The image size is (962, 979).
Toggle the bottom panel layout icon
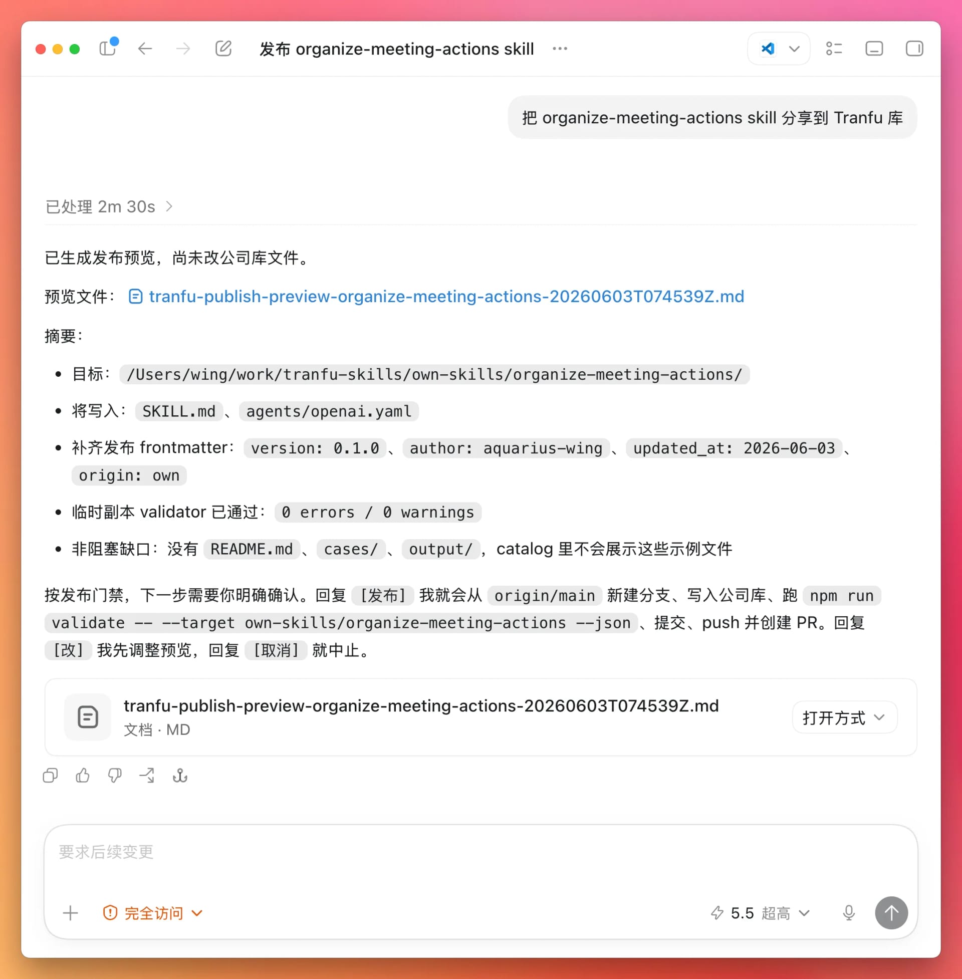coord(874,49)
